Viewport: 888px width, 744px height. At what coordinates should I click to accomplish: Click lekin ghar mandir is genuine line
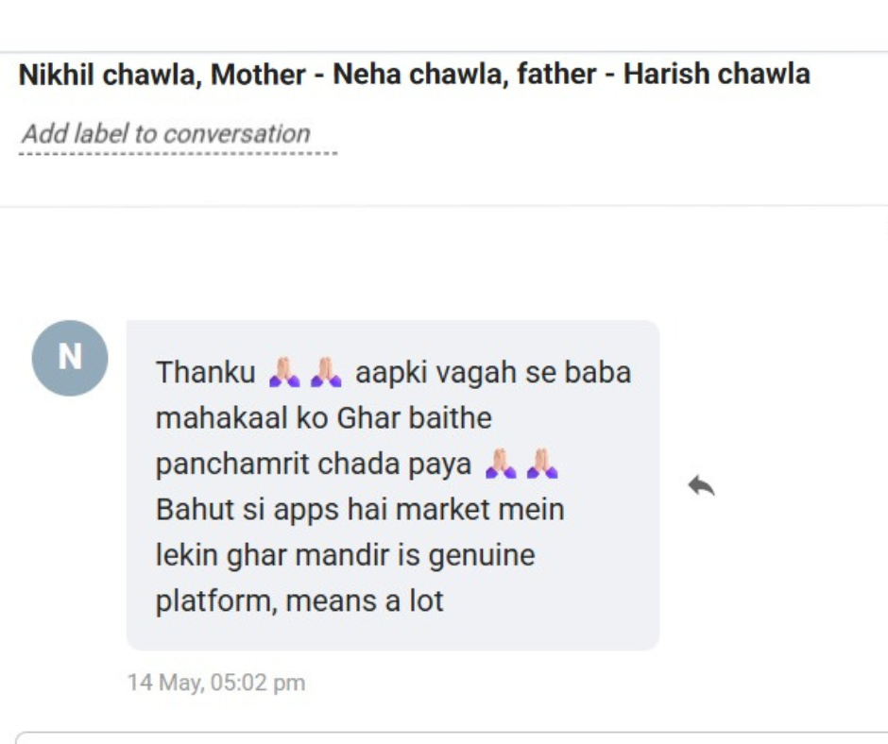tap(346, 555)
